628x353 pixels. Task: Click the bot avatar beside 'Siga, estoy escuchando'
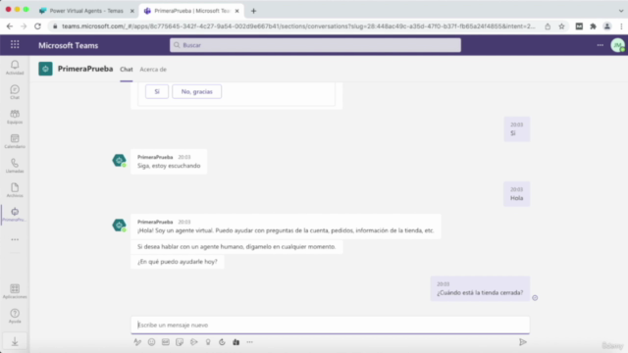point(119,161)
